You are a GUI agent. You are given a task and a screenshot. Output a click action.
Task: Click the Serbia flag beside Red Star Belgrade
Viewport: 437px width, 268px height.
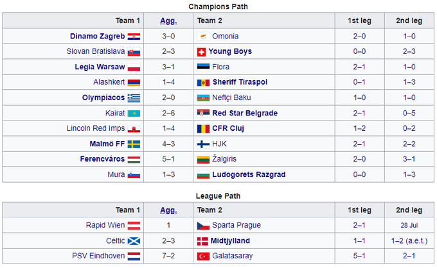click(x=202, y=113)
